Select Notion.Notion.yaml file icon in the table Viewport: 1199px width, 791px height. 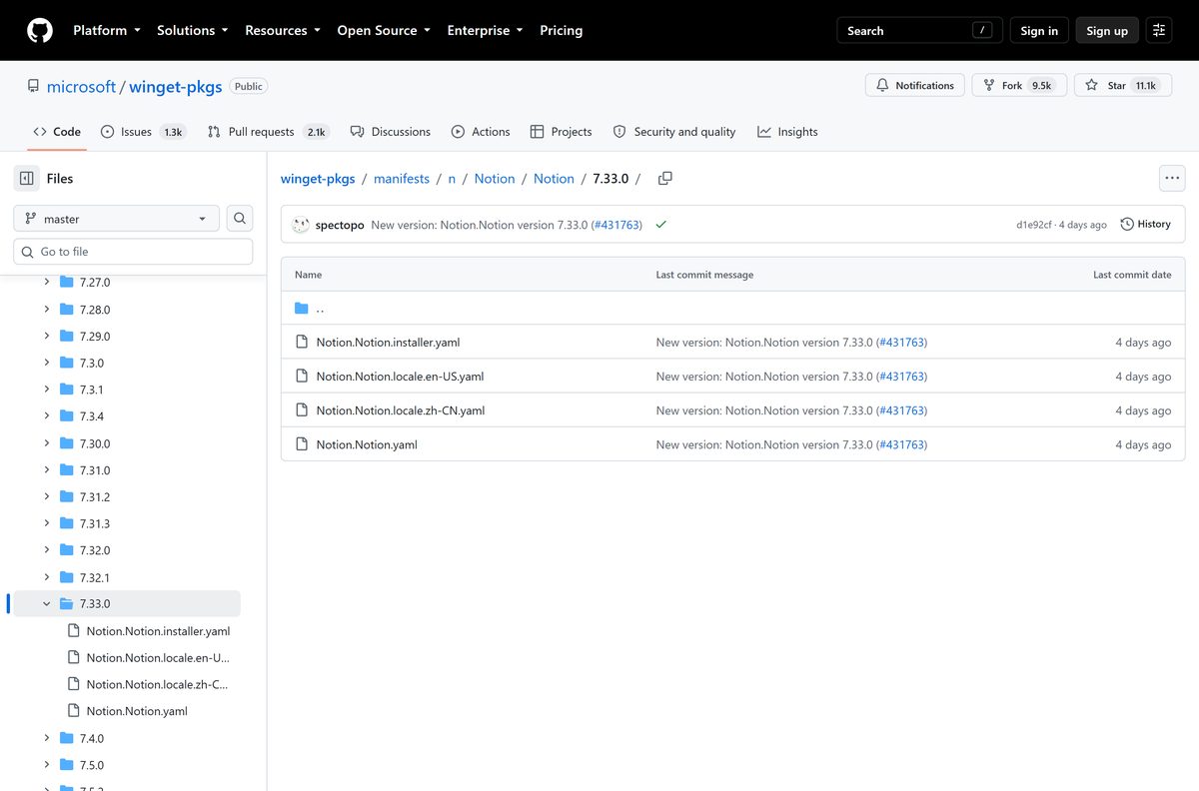(302, 444)
